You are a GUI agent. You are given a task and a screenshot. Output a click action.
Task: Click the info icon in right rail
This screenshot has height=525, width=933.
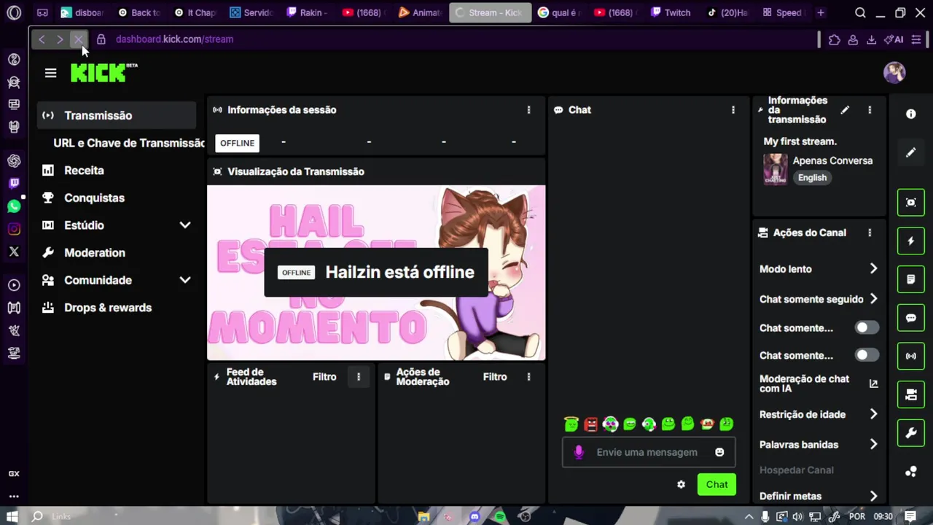(x=911, y=114)
